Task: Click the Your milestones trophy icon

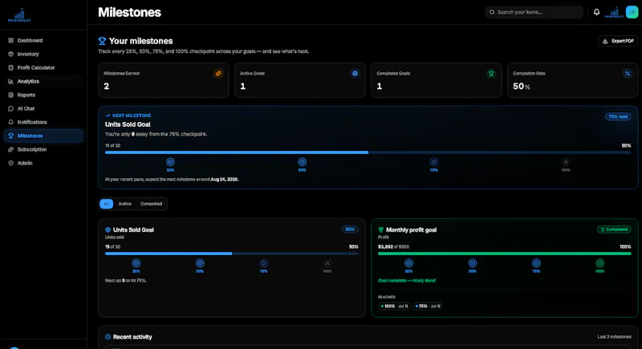Action: pyautogui.click(x=102, y=41)
